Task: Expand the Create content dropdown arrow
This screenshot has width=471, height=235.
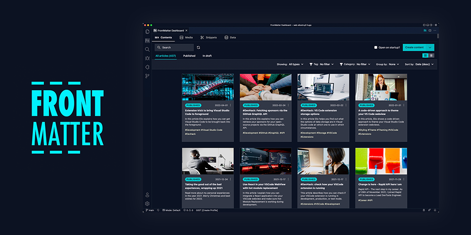Action: (x=431, y=47)
